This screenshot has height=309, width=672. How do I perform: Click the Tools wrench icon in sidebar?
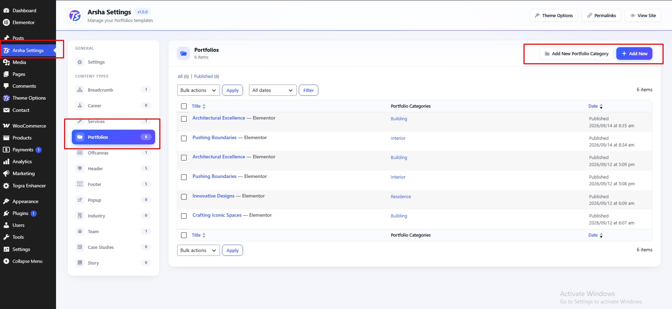click(6, 237)
